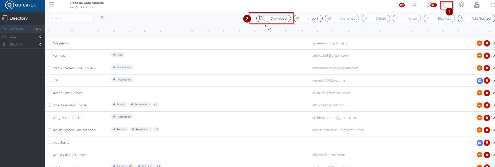Open the Lists section in sidebar

tap(13, 37)
